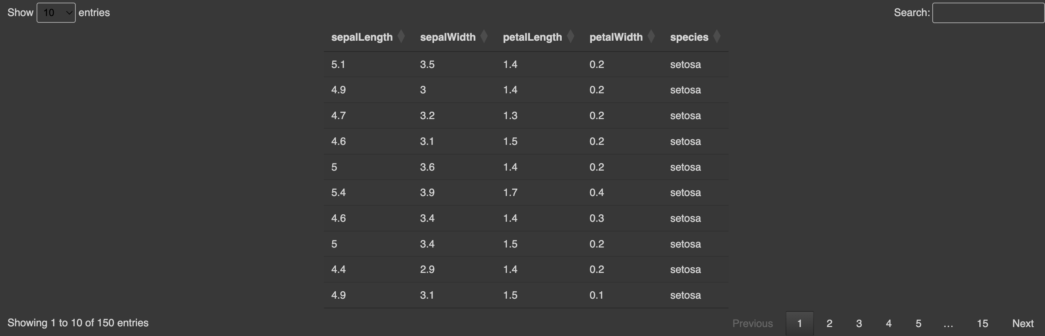Sort by the species column header
1045x336 pixels.
(x=689, y=37)
